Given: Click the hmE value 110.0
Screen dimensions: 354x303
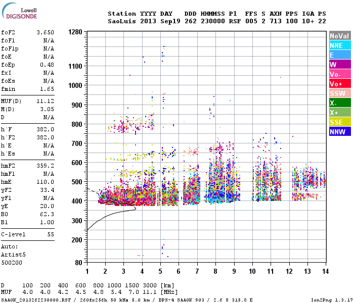Looking at the screenshot, I should click(46, 182).
